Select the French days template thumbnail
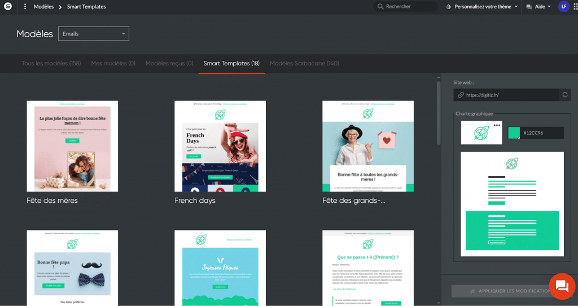 (220, 146)
